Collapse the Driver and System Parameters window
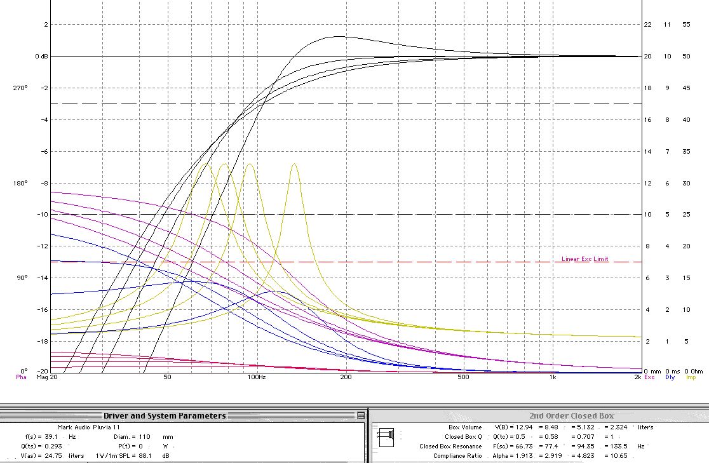The height and width of the screenshot is (463, 709). coord(360,415)
